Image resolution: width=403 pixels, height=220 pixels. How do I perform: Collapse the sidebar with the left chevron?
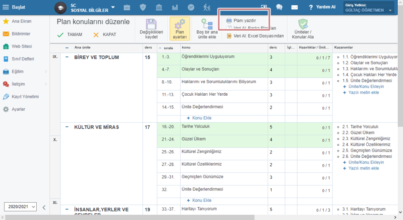44,207
